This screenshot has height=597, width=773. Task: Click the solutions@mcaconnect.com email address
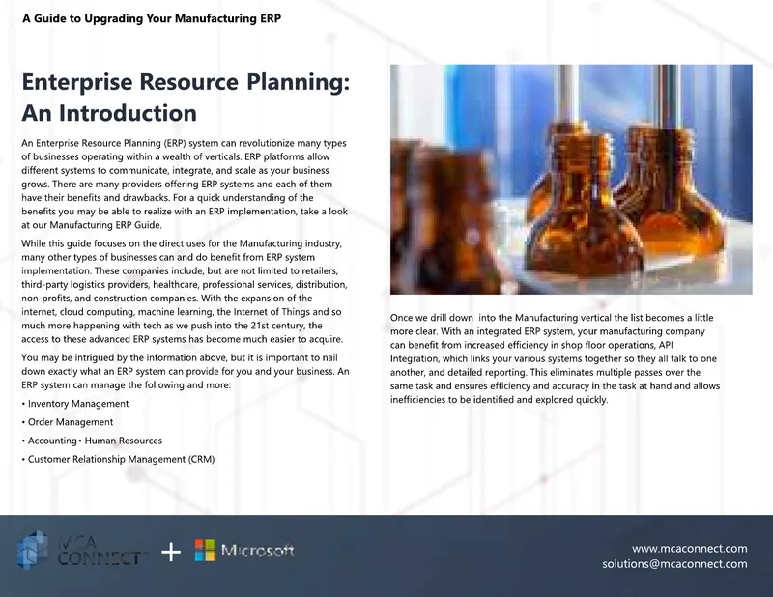[x=674, y=564]
